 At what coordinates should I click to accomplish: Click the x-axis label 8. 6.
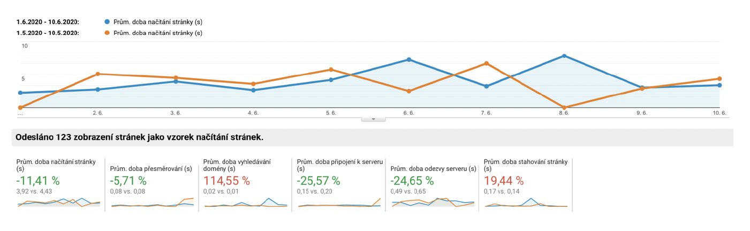(564, 113)
